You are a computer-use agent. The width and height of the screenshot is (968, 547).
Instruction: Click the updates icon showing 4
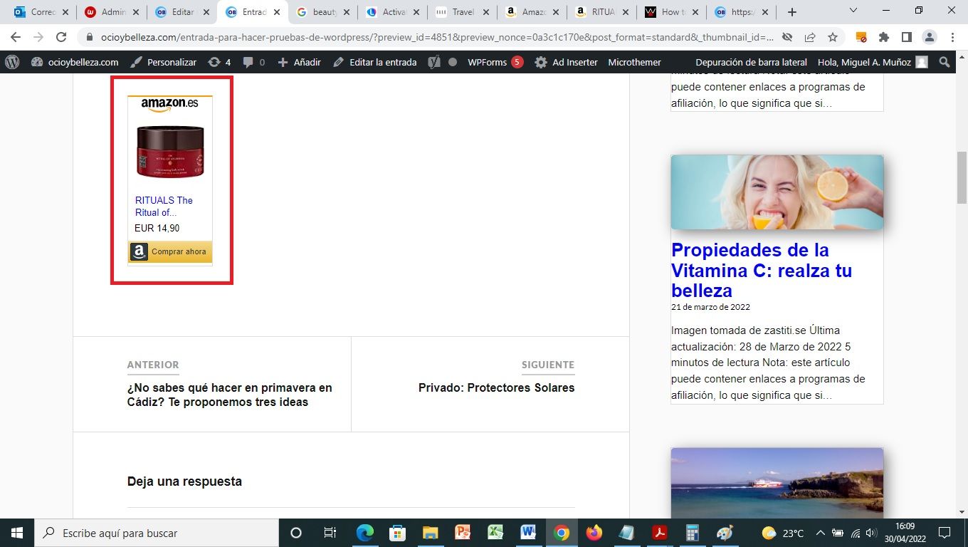(219, 62)
